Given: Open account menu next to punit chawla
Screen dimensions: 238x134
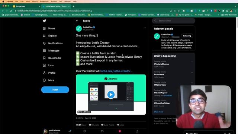Looking at the screenshot, I should click(x=70, y=131).
